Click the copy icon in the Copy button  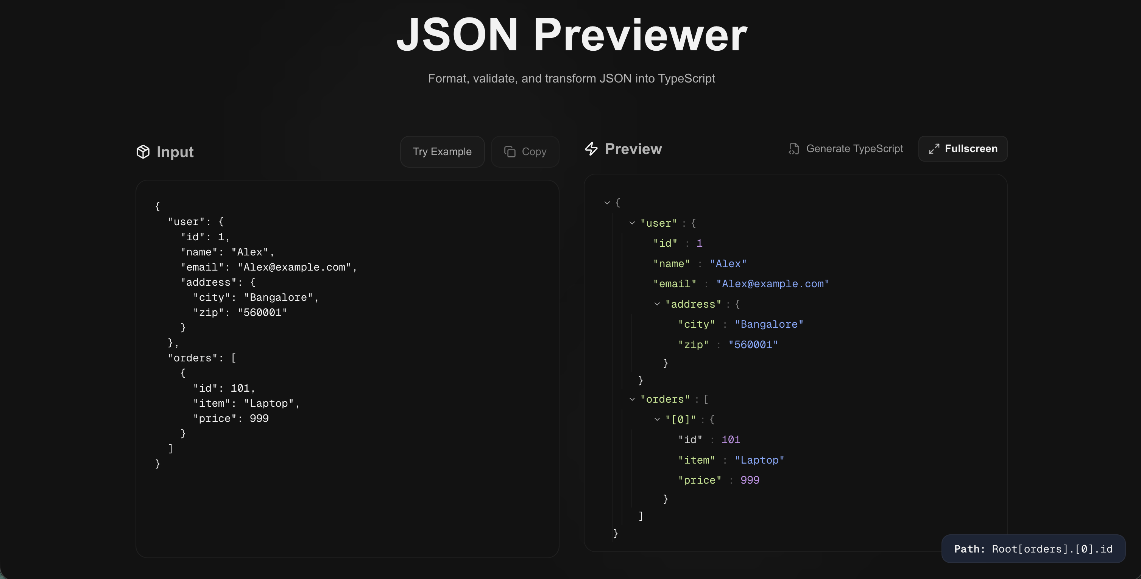tap(510, 151)
